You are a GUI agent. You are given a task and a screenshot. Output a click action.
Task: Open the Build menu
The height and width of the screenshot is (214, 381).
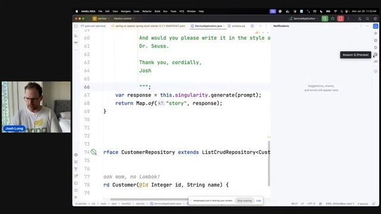157,11
